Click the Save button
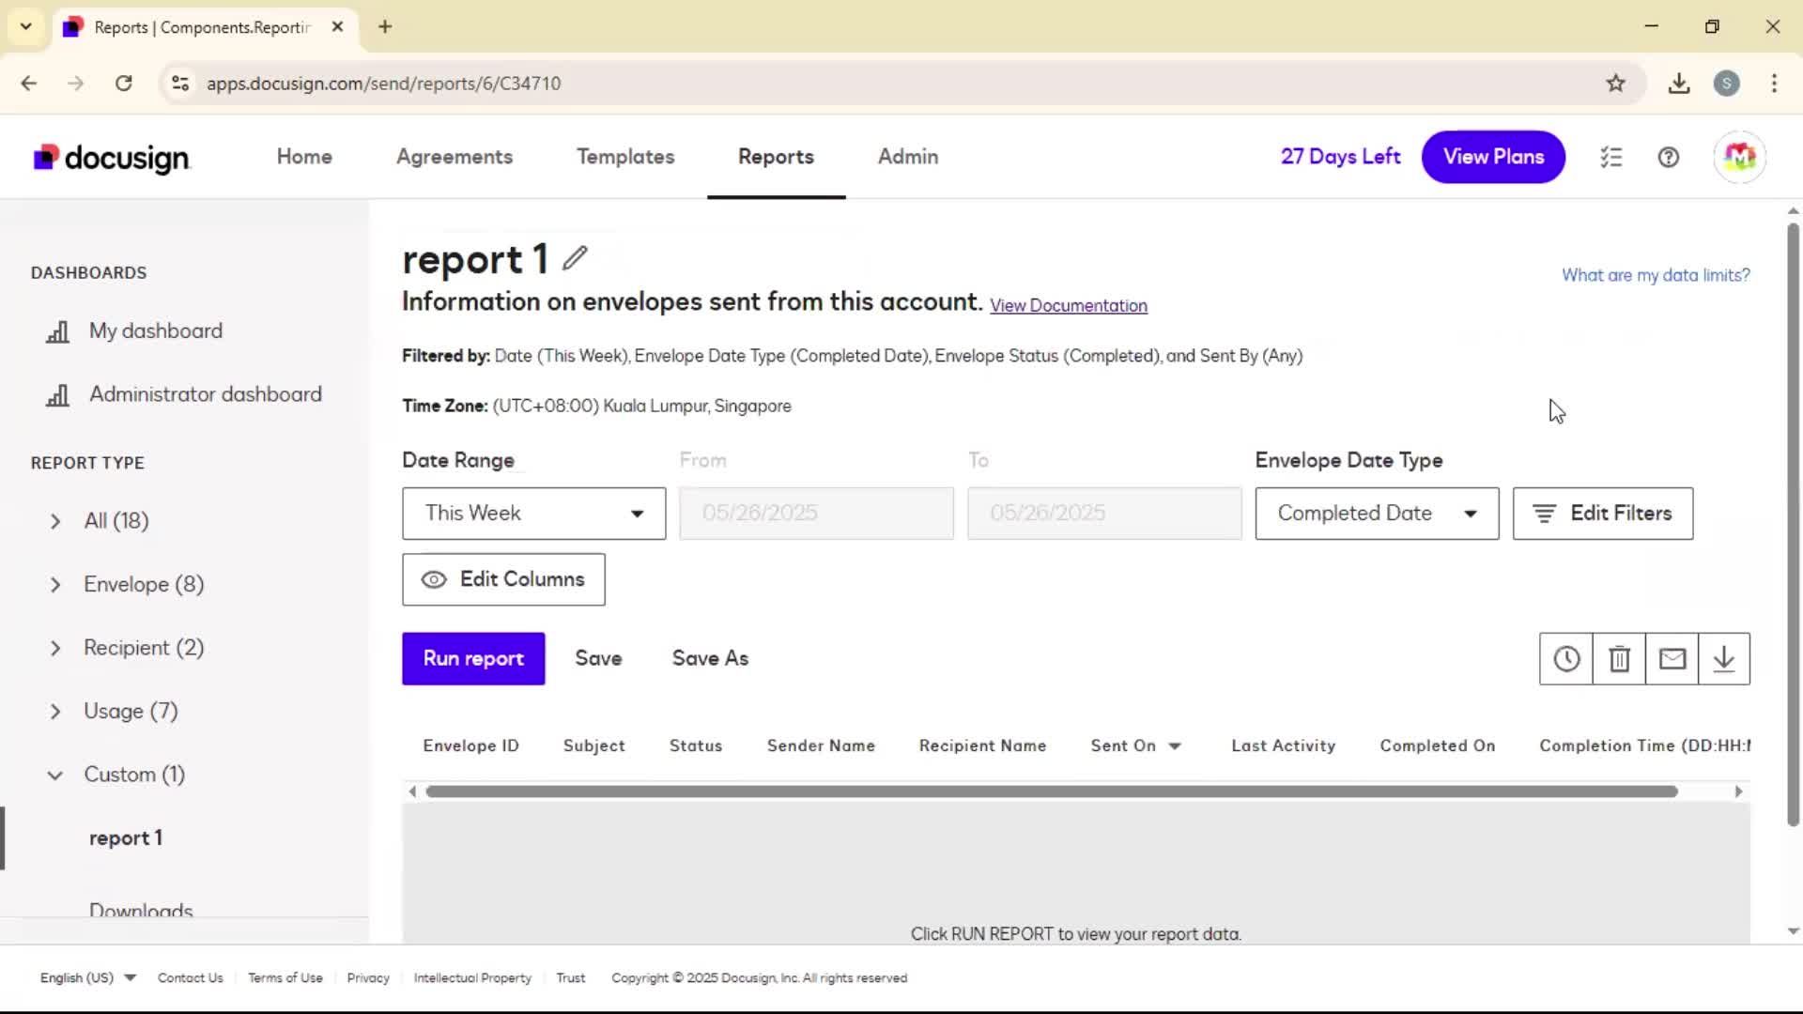The image size is (1803, 1014). (598, 659)
